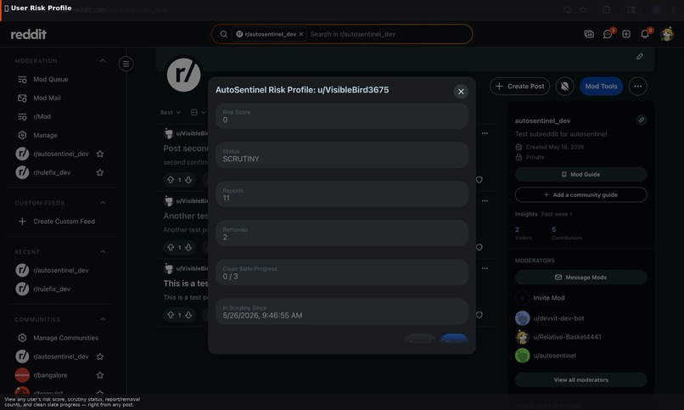This screenshot has height=410, width=684.
Task: Click Create Post button
Action: pos(519,87)
